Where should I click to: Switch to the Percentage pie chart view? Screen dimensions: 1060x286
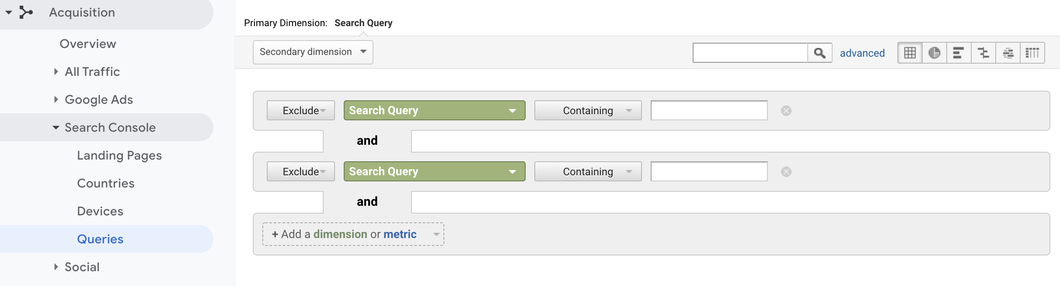934,52
